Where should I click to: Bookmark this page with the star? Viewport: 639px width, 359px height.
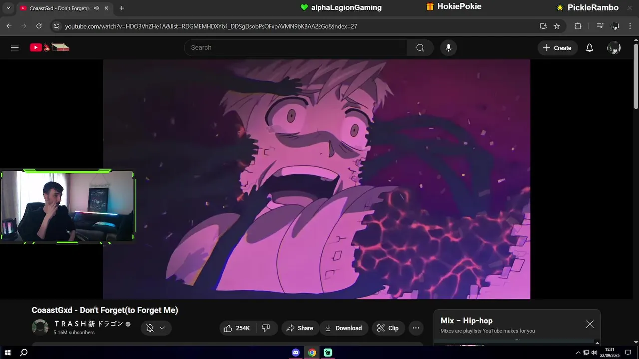(557, 26)
